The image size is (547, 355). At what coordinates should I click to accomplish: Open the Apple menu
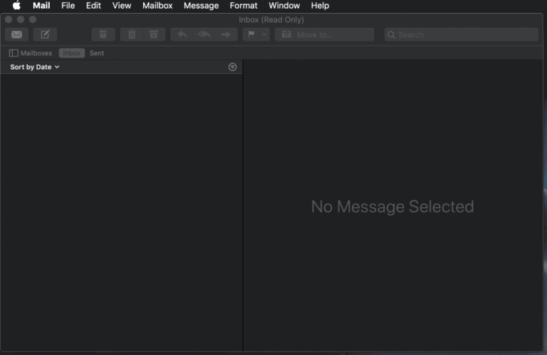pos(16,6)
